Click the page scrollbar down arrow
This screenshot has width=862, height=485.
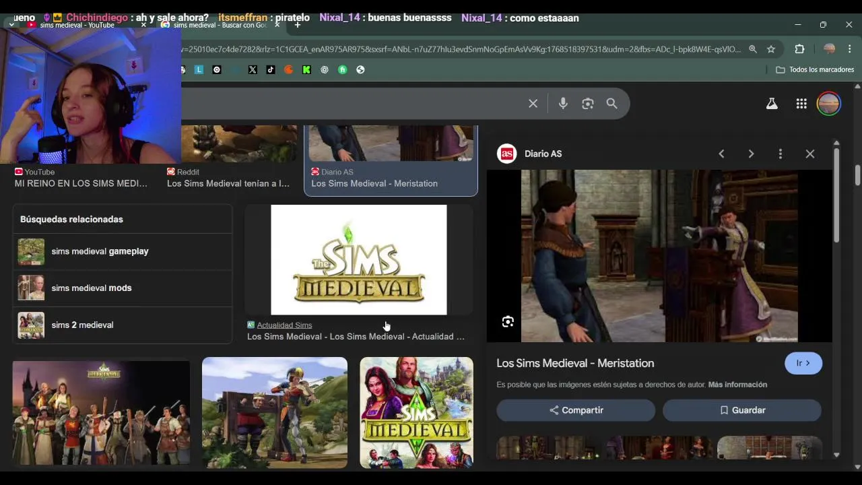click(x=857, y=467)
